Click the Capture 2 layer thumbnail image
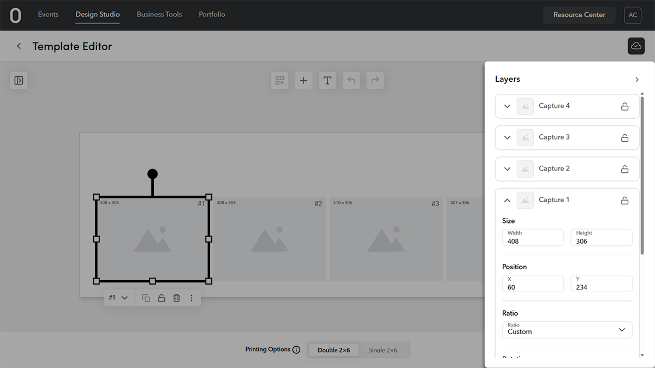The width and height of the screenshot is (655, 368). coord(525,168)
